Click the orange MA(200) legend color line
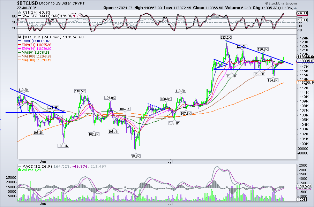 pos(20,60)
